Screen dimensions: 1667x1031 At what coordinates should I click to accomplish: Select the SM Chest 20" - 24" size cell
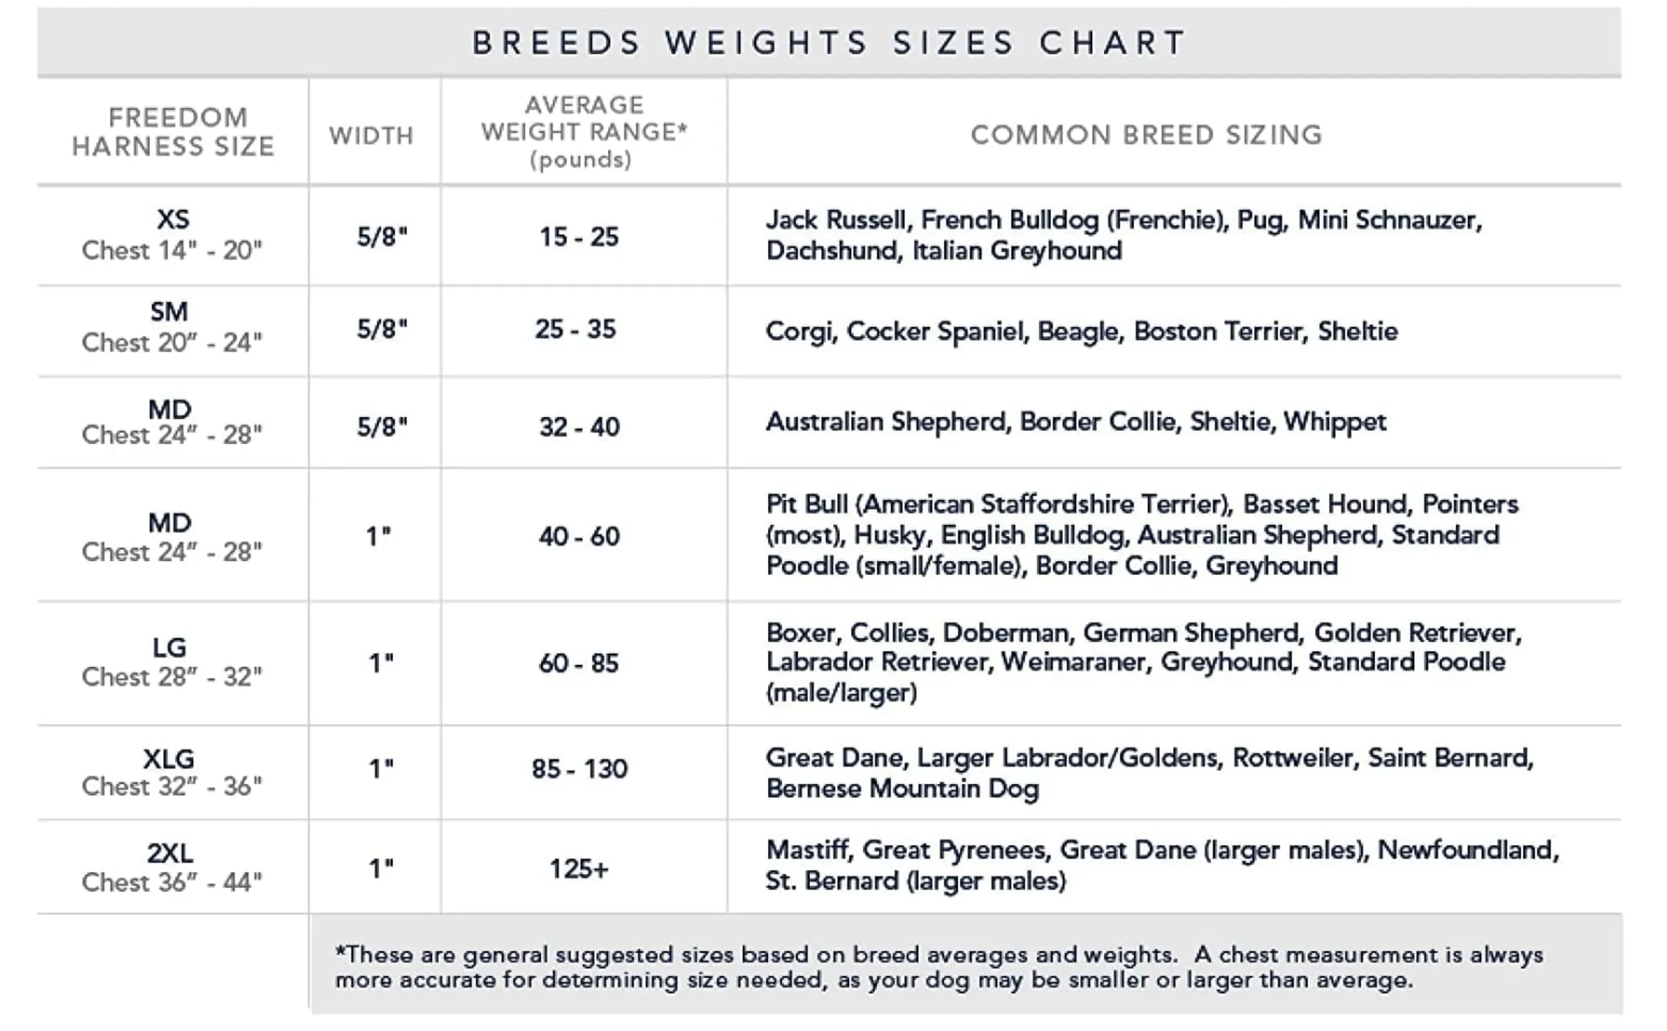[172, 327]
